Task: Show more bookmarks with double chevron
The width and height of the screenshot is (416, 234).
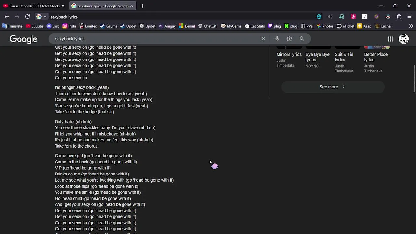Action: (411, 26)
